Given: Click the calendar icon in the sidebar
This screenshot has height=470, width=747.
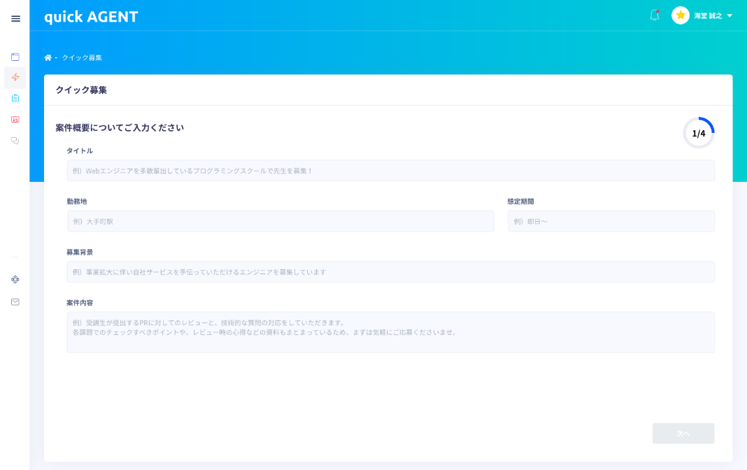Looking at the screenshot, I should [15, 57].
